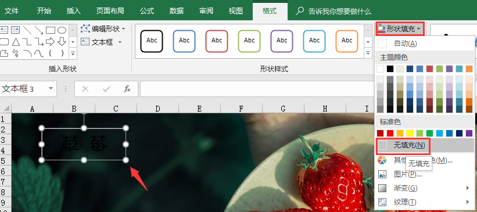Choose Picture (图片) fill option
Image resolution: width=477 pixels, height=212 pixels.
(x=425, y=174)
